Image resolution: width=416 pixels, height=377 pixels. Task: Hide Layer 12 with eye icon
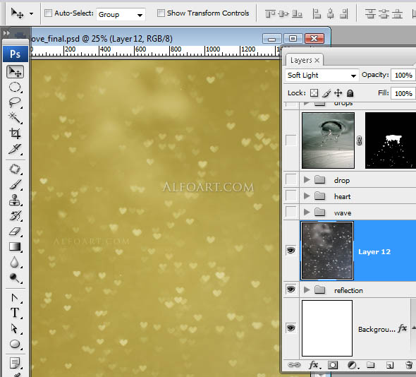[290, 251]
